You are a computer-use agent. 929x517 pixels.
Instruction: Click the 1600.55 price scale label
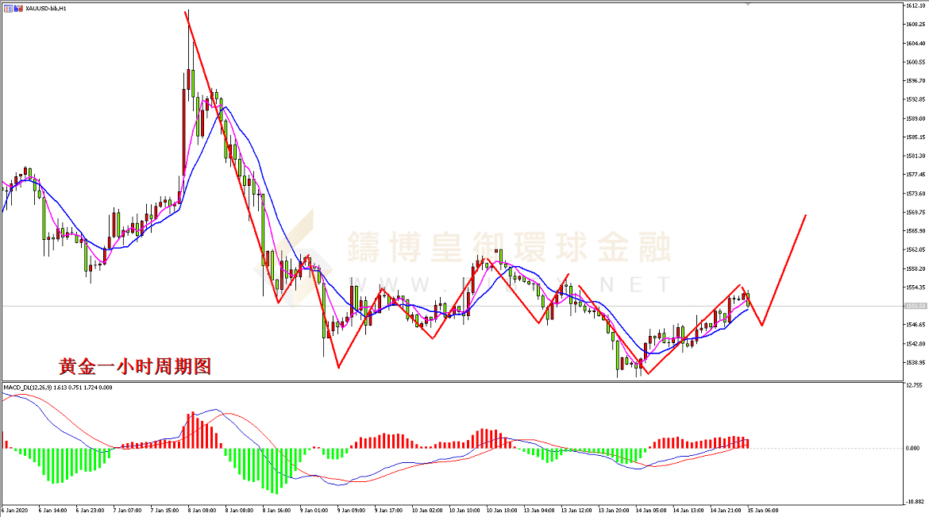(x=915, y=62)
